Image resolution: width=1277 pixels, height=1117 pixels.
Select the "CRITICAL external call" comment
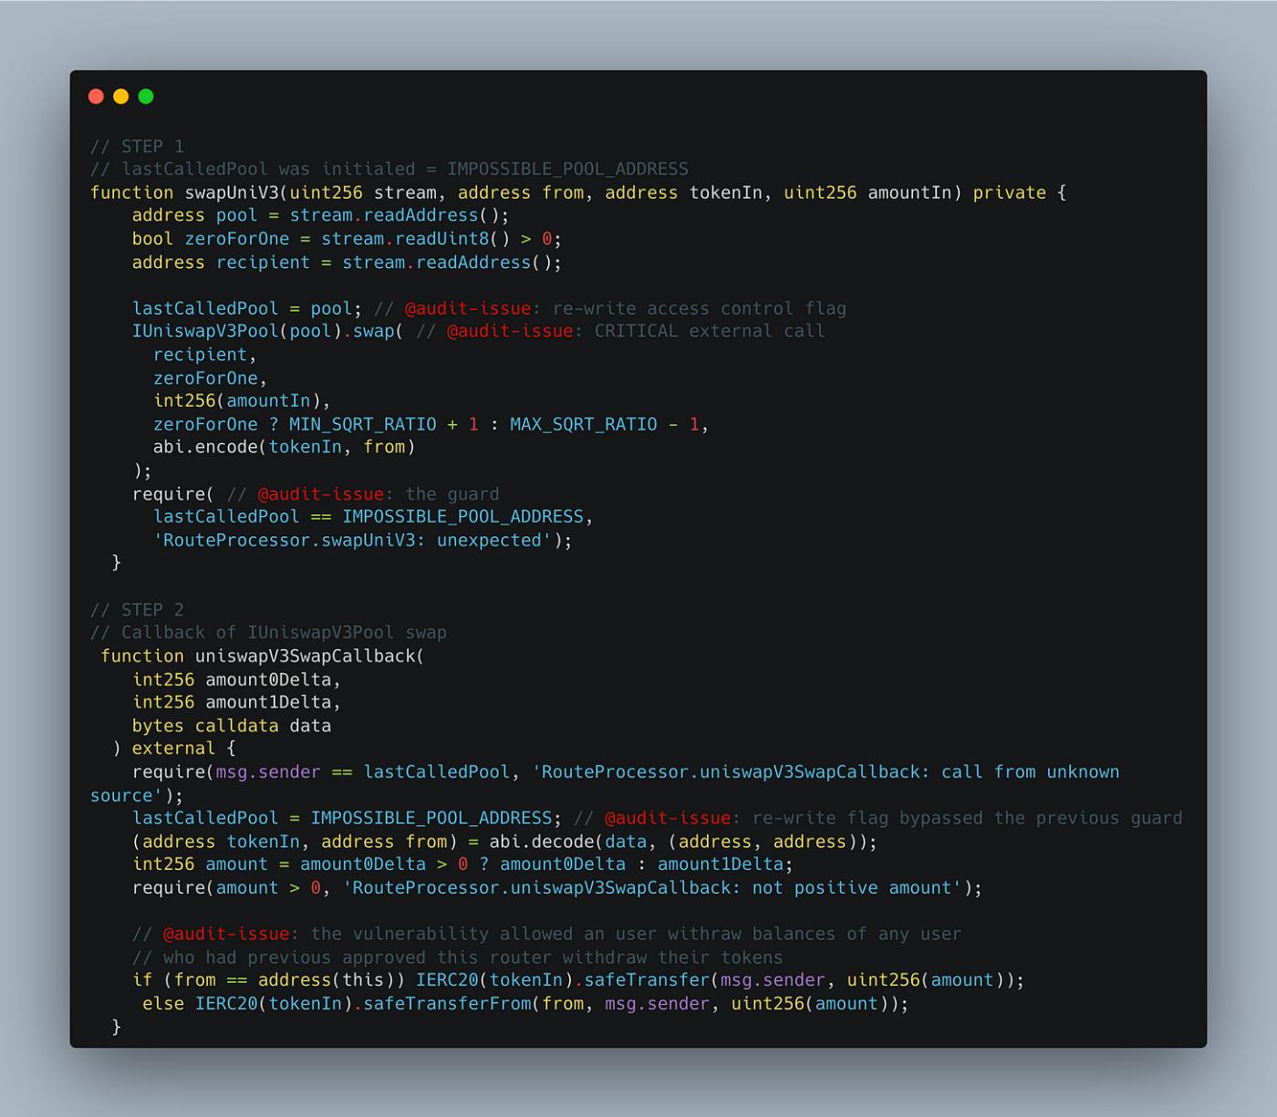(710, 331)
